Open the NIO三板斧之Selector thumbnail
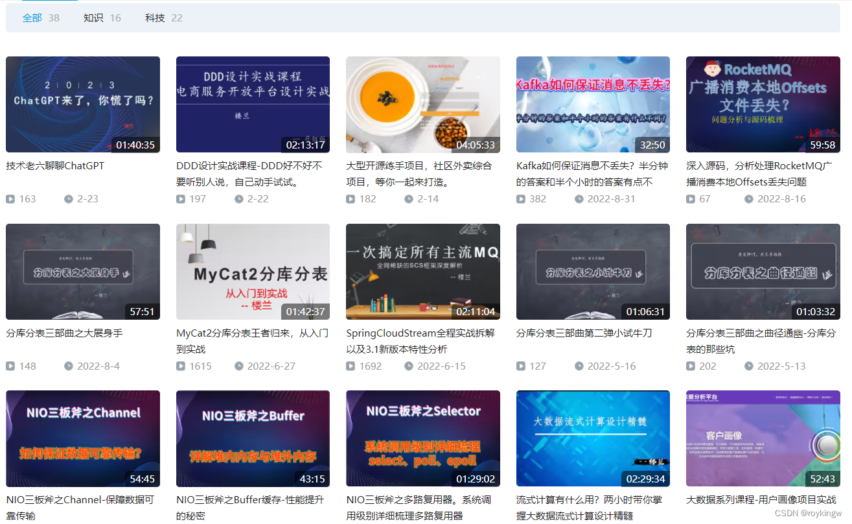 tap(423, 438)
